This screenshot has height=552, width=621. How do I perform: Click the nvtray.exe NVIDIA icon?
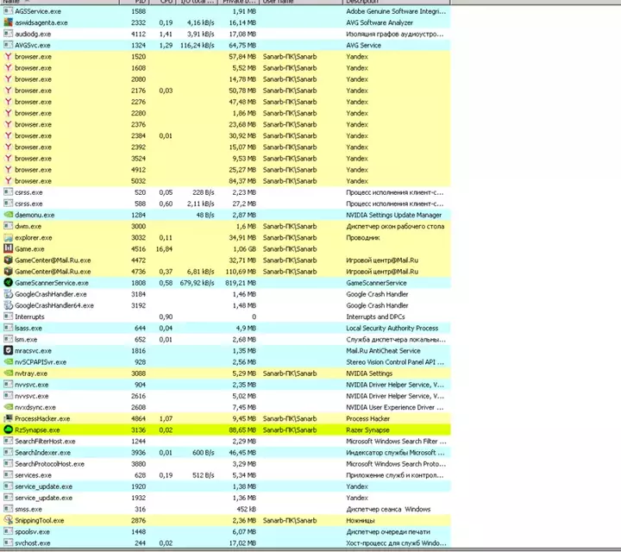[8, 373]
